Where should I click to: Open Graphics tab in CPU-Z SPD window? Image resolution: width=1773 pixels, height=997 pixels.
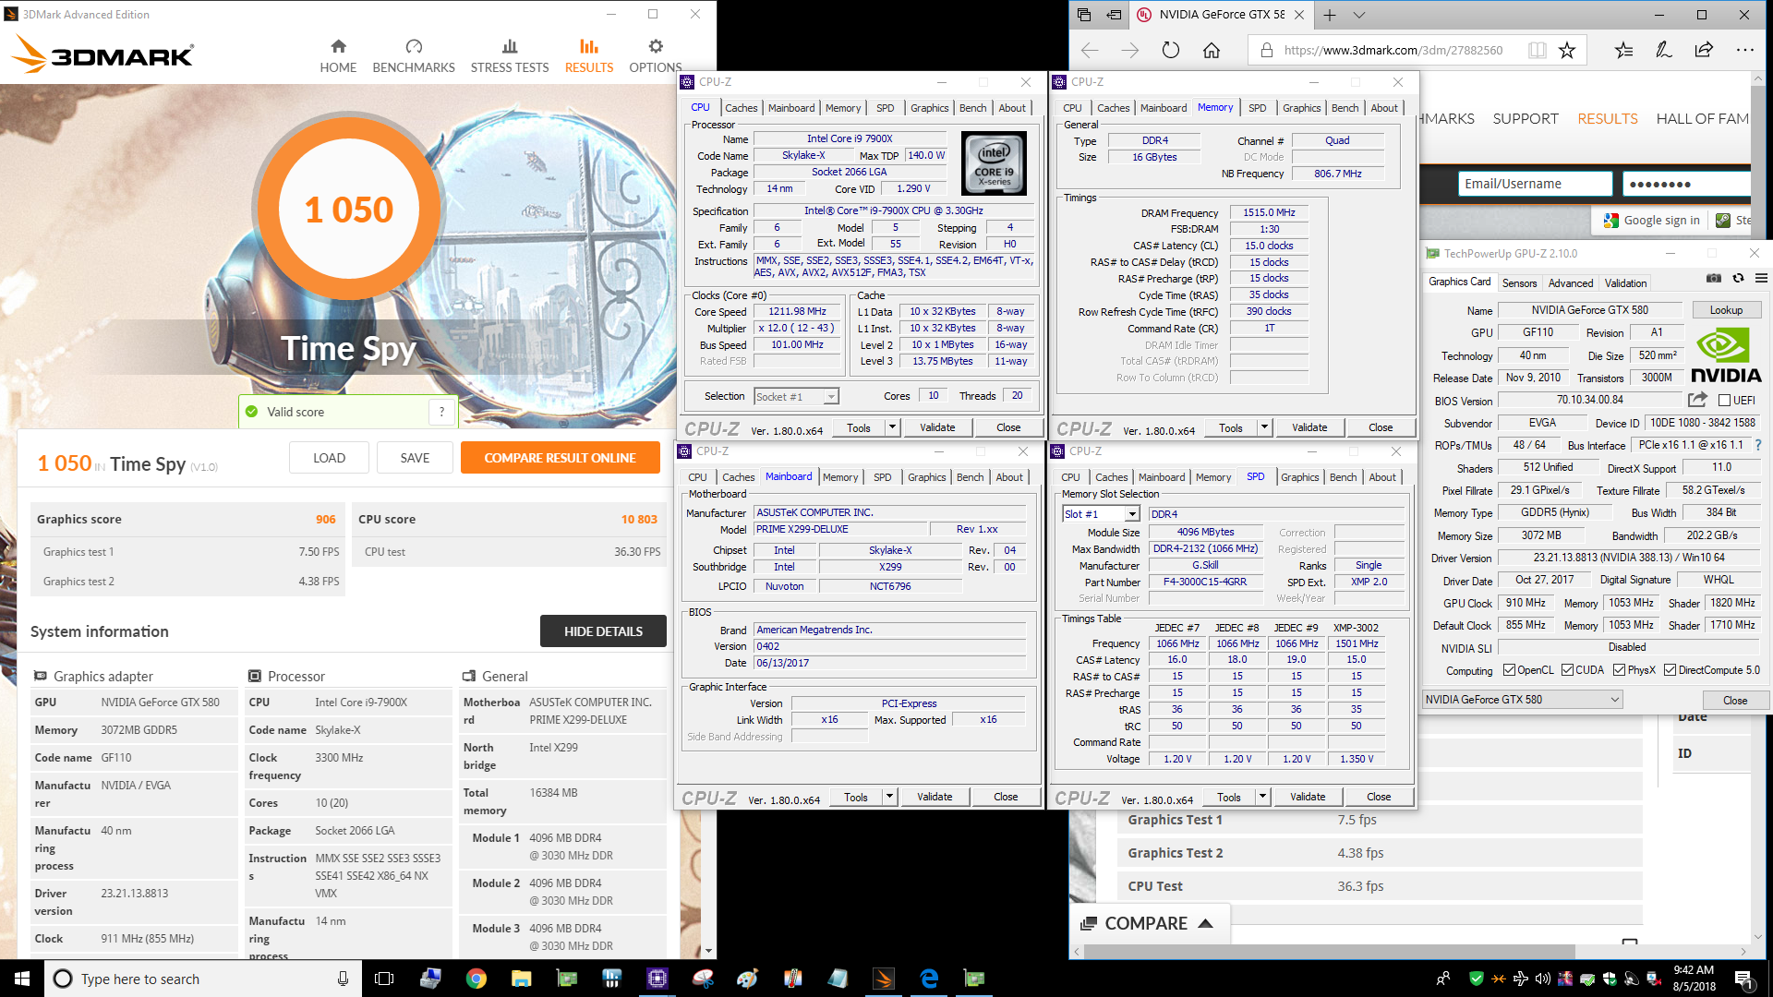(1299, 477)
